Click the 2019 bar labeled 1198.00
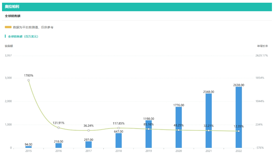Image resolution: width=276 pixels, height=156 pixels. click(149, 134)
